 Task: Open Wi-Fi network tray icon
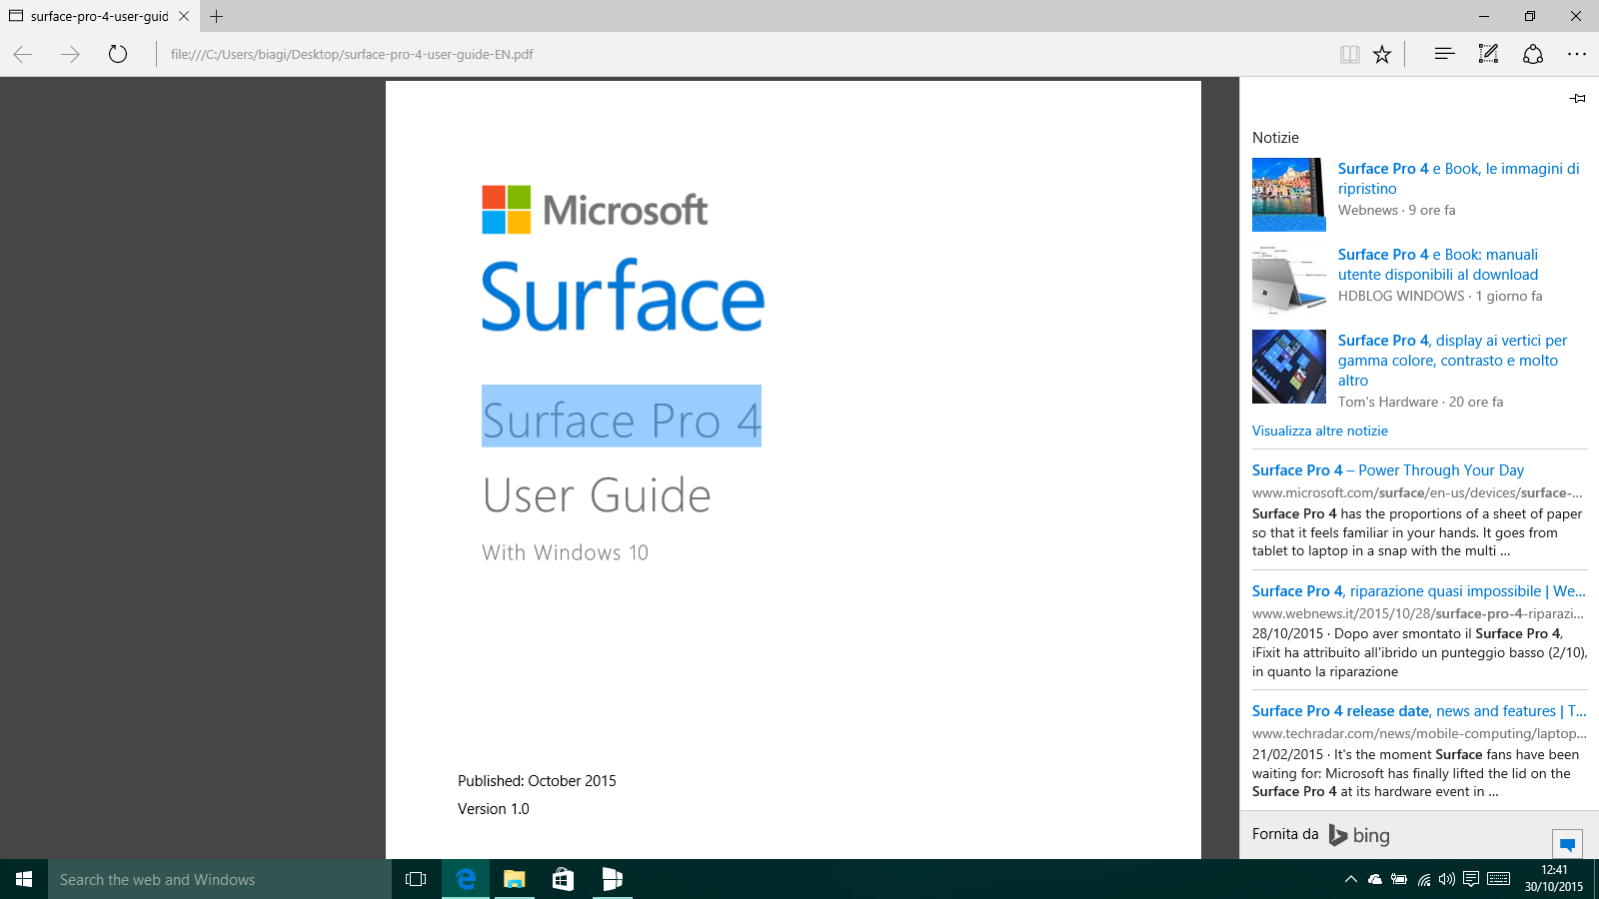click(x=1423, y=879)
